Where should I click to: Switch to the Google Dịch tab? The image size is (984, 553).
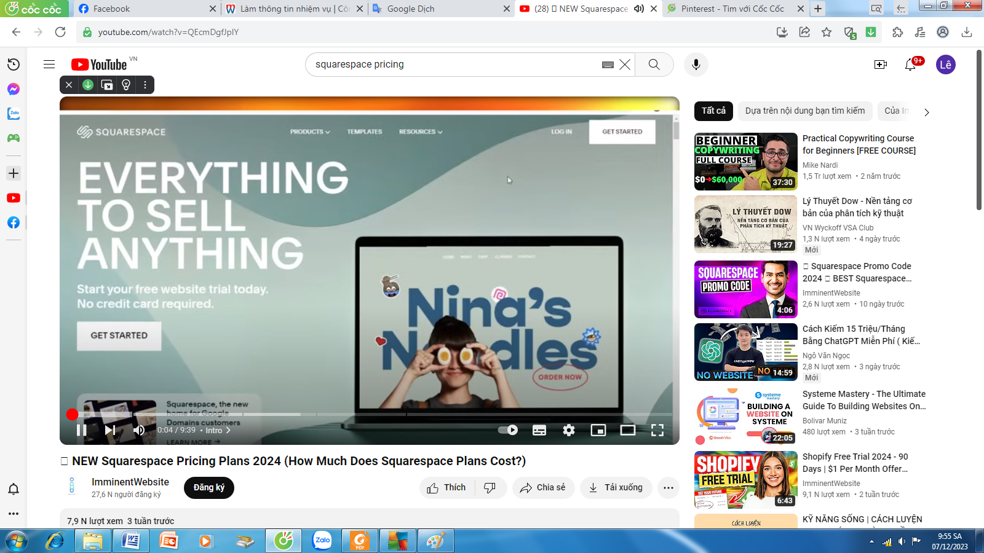(441, 9)
